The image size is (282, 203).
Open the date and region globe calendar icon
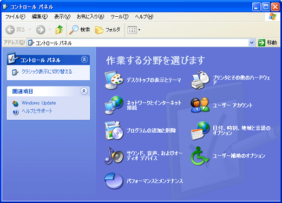click(200, 130)
